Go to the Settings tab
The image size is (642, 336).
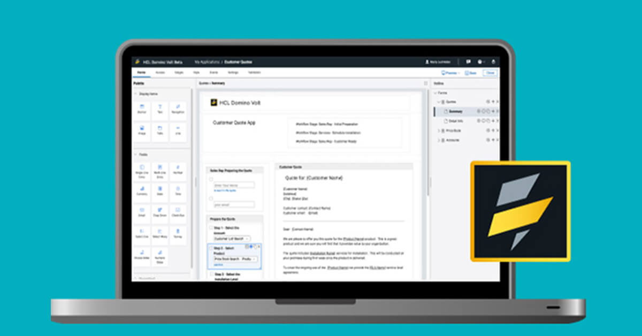(233, 72)
